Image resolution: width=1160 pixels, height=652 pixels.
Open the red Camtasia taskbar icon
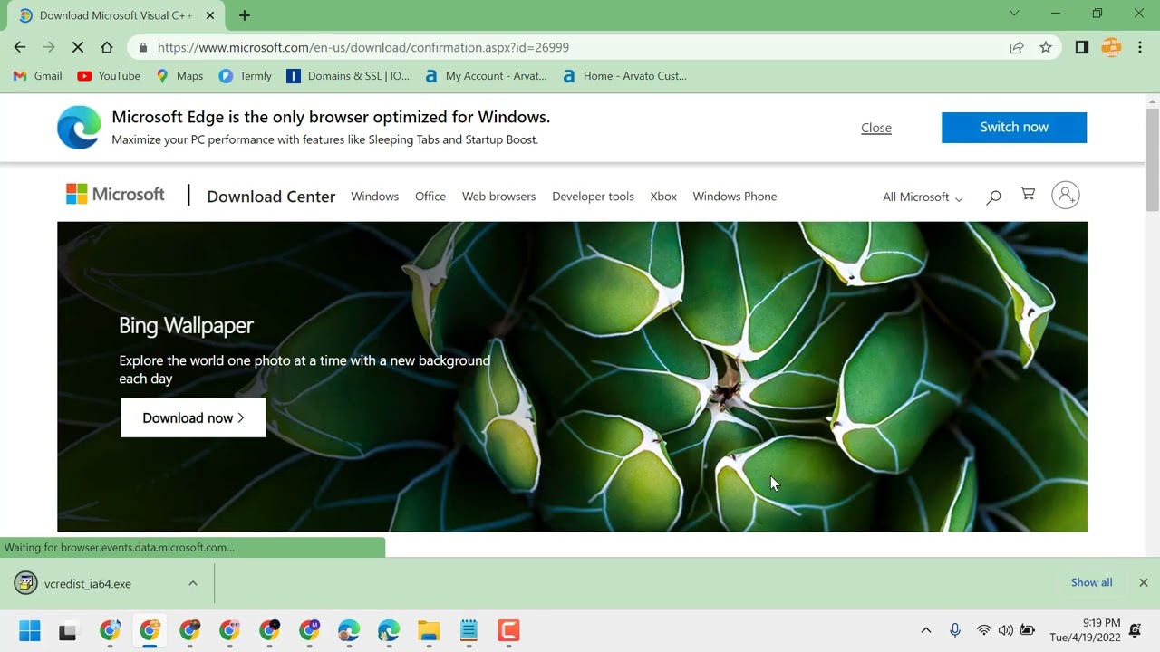pos(508,631)
